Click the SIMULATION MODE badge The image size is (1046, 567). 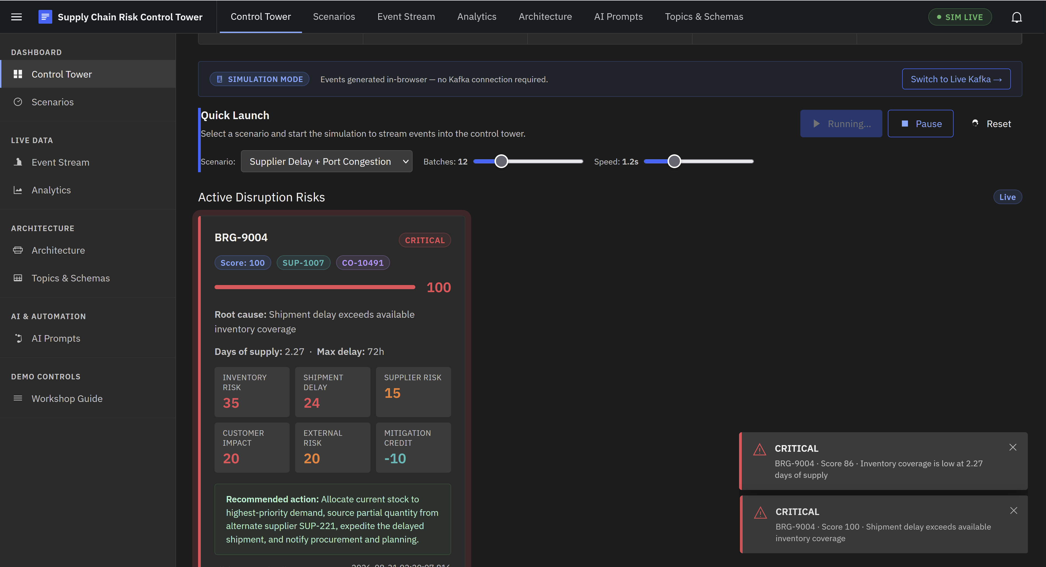click(x=259, y=79)
